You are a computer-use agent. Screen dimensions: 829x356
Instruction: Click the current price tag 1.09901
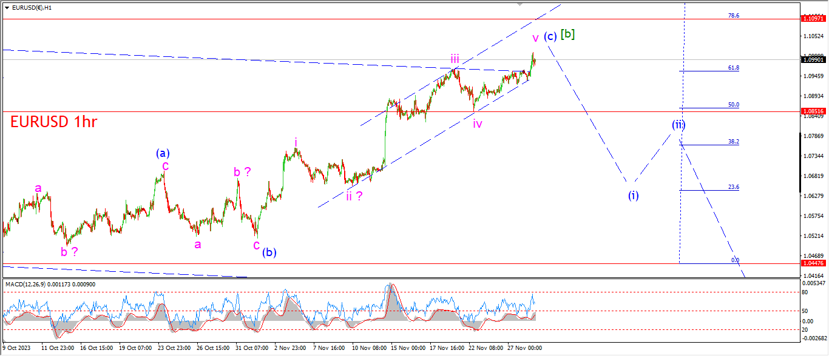[x=813, y=59]
